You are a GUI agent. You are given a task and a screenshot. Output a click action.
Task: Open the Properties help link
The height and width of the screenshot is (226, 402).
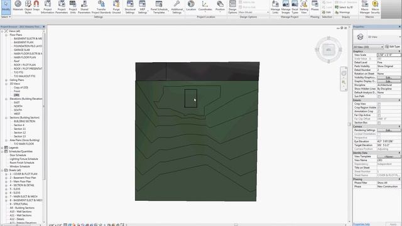coord(362,224)
